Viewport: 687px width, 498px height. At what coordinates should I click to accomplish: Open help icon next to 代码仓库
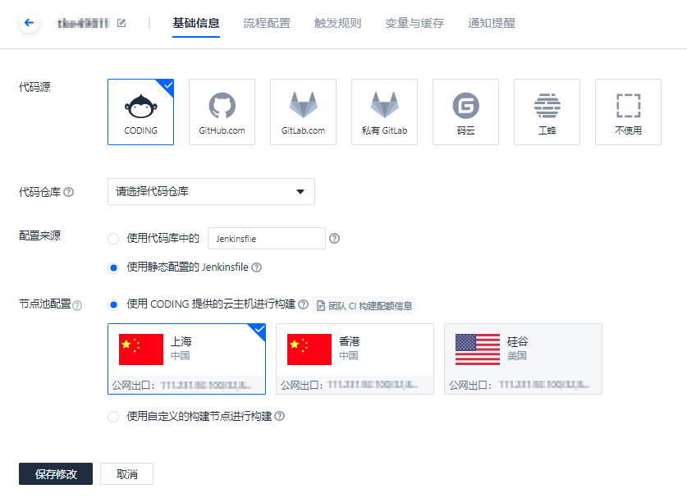pos(69,192)
